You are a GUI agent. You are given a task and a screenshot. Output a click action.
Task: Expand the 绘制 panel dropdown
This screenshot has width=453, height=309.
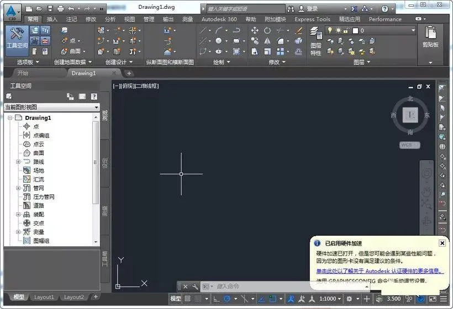click(x=222, y=62)
